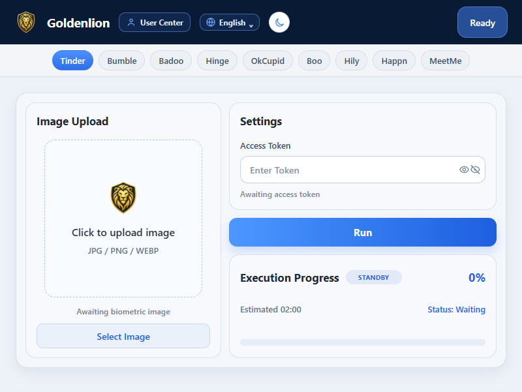Click the 'Click to upload image' text
The width and height of the screenshot is (522, 392).
tap(123, 232)
